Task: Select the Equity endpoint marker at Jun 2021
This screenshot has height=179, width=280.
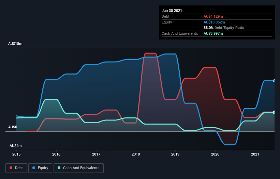Action: (274, 81)
